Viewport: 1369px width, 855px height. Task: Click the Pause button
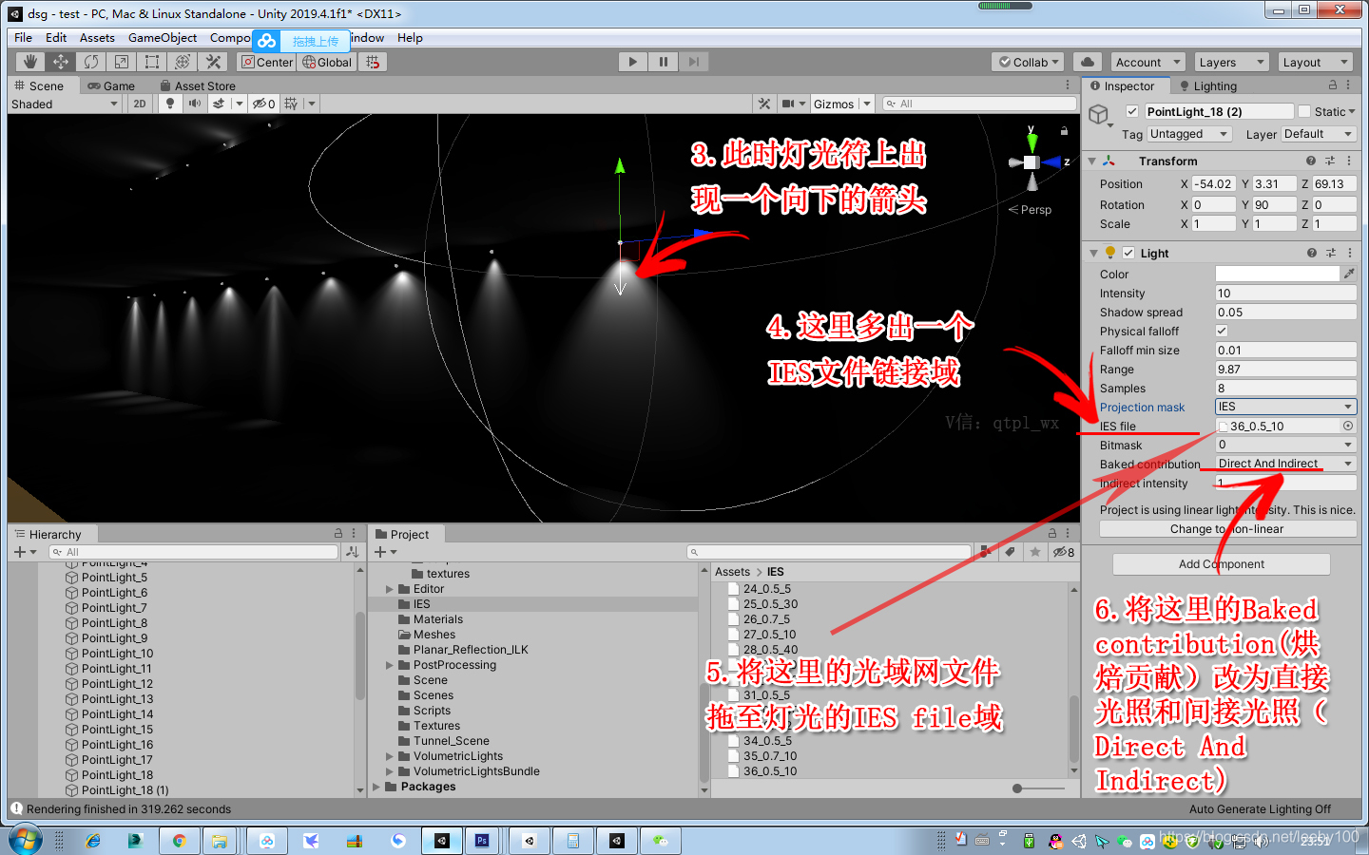(x=664, y=62)
